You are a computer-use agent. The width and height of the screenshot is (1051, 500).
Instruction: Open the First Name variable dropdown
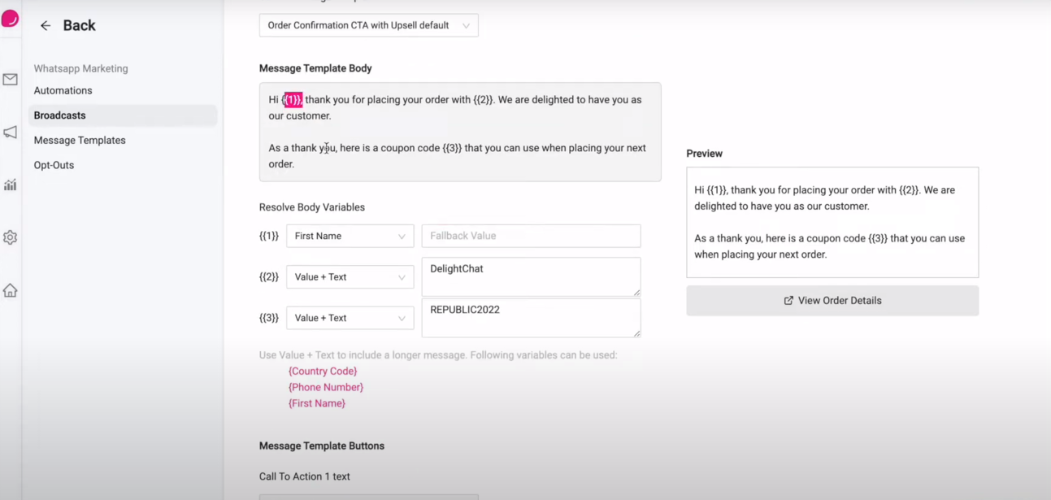[350, 236]
